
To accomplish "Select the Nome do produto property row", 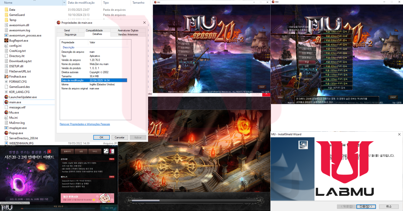I will (x=94, y=64).
